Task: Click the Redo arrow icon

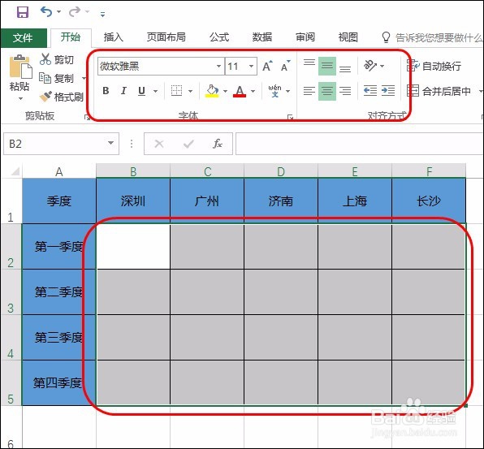Action: click(x=75, y=11)
